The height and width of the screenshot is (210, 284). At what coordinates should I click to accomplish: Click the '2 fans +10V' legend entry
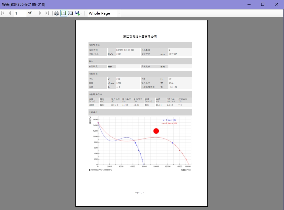pyautogui.click(x=169, y=123)
